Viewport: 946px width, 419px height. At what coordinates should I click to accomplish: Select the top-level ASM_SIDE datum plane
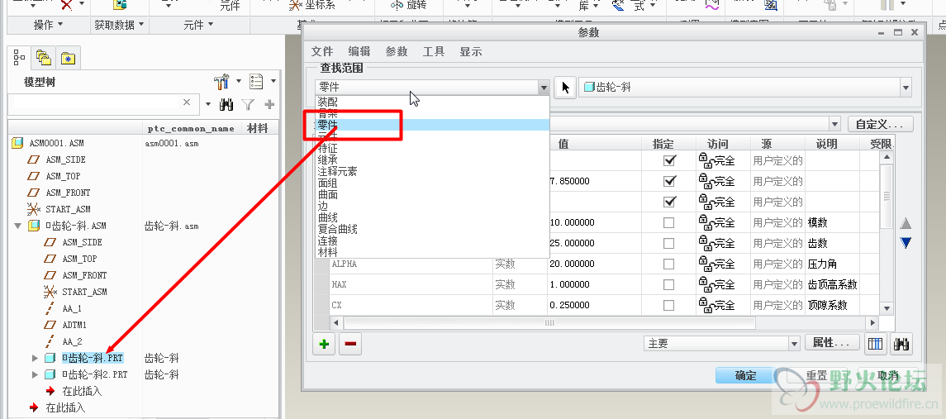click(x=65, y=160)
